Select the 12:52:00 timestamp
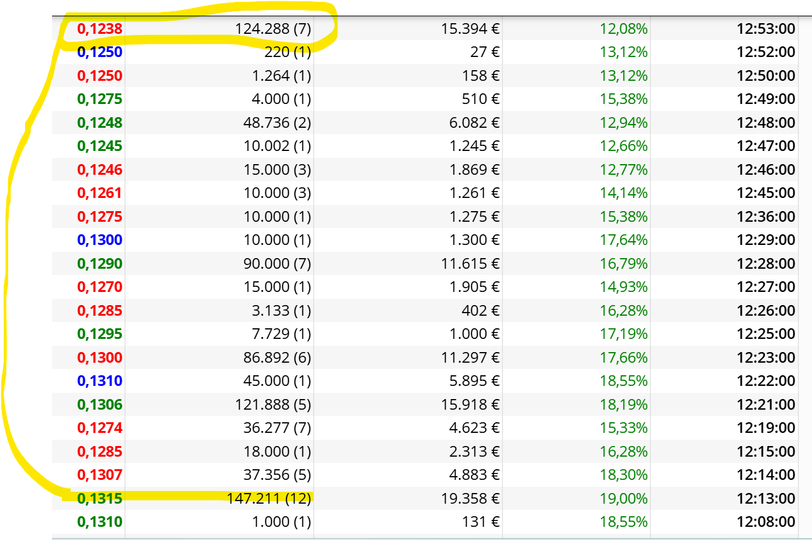This screenshot has width=812, height=540. tap(766, 53)
